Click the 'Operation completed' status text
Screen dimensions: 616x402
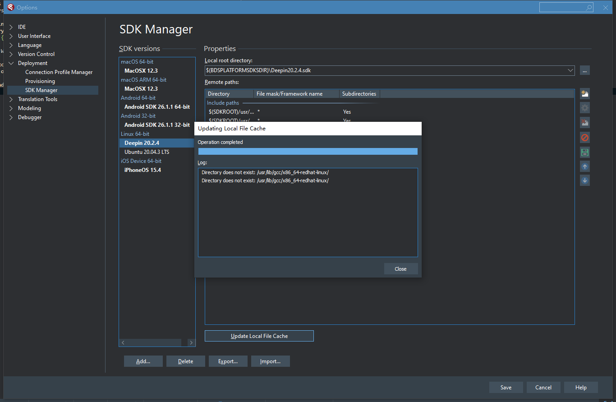click(220, 142)
